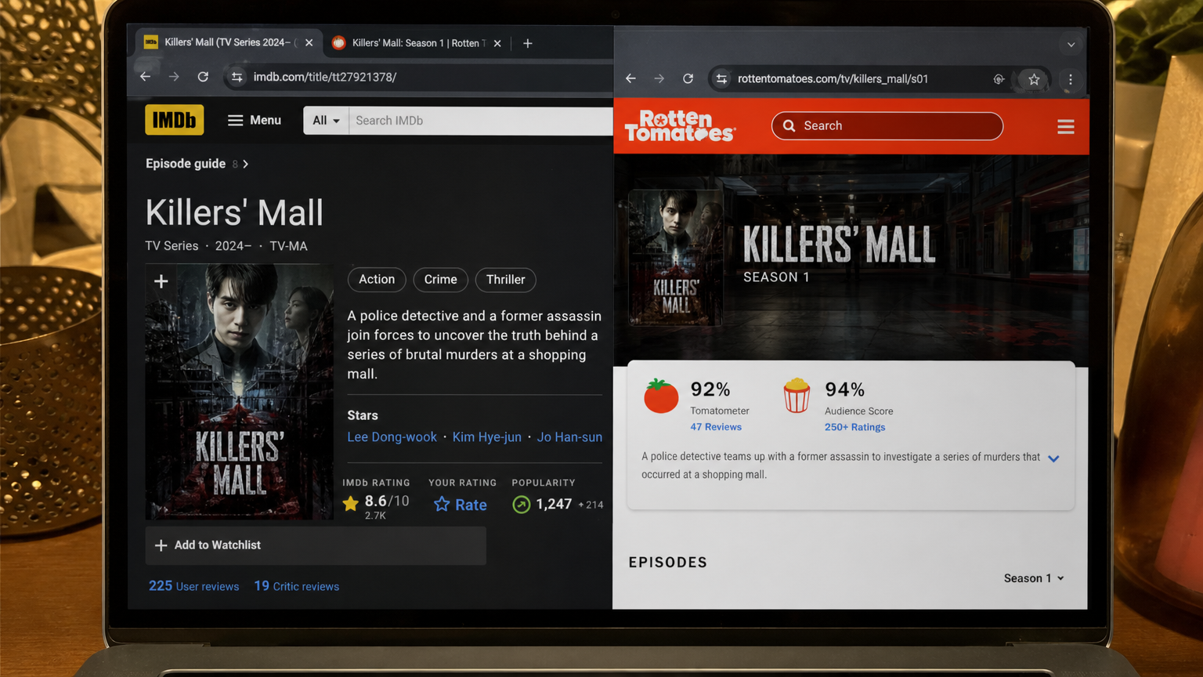Click the Rotten Tomatoes logo
This screenshot has width=1203, height=677.
tap(680, 125)
